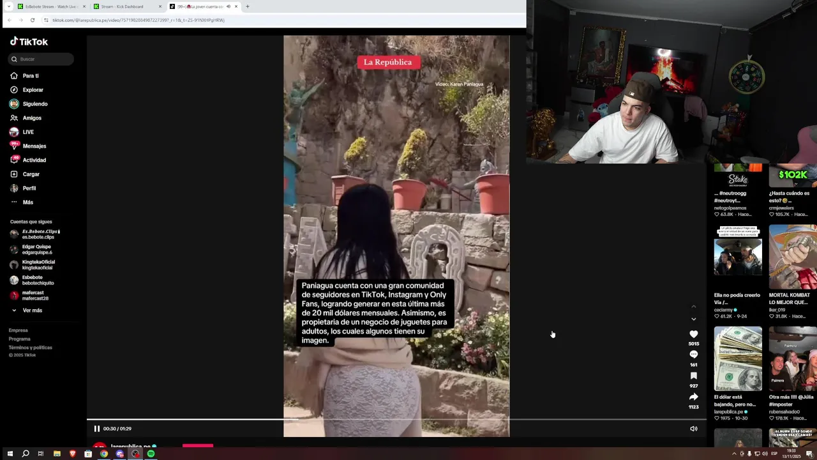Reload the page
This screenshot has width=817, height=460.
coord(33,20)
